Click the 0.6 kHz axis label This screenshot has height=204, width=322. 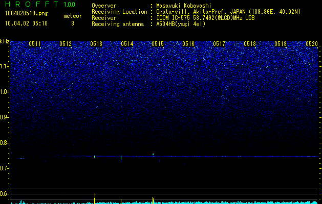click(4, 194)
